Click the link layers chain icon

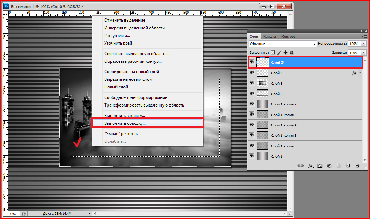301,166
